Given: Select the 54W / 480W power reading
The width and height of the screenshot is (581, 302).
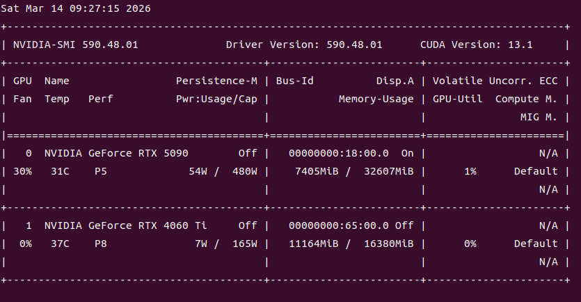Looking at the screenshot, I should click(223, 171).
